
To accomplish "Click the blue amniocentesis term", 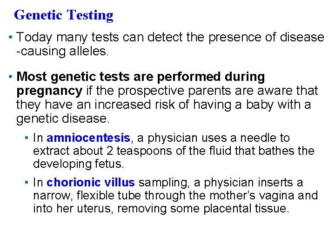I will pyautogui.click(x=89, y=138).
